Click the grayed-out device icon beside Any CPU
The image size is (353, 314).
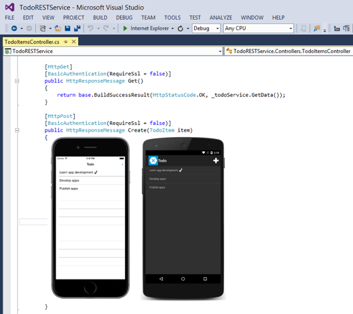[303, 28]
